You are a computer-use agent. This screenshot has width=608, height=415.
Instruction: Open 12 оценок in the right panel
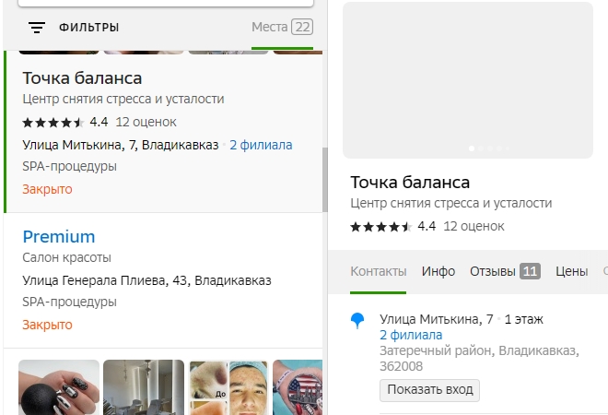point(474,226)
